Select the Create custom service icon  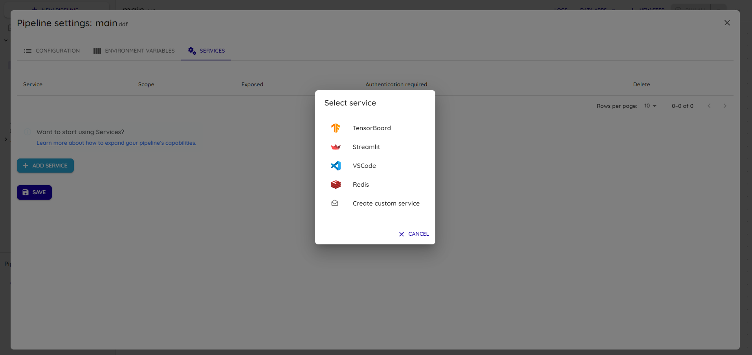click(335, 203)
